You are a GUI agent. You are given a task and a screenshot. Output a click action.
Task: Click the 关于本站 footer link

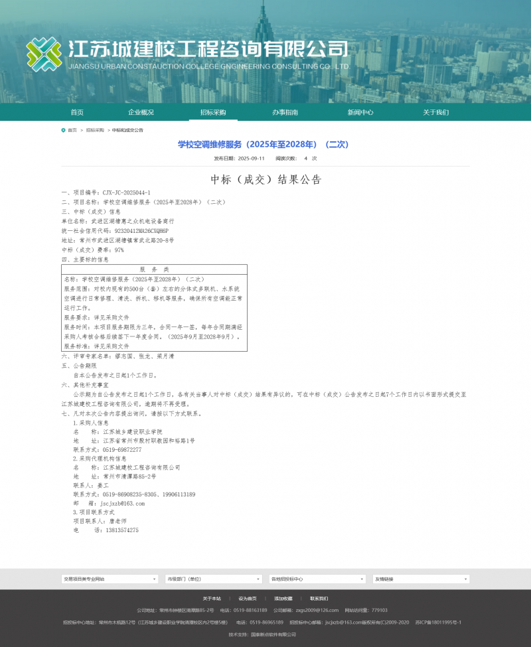212,599
